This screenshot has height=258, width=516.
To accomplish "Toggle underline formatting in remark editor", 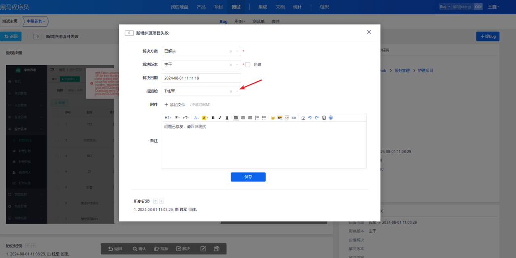I will pos(227,118).
